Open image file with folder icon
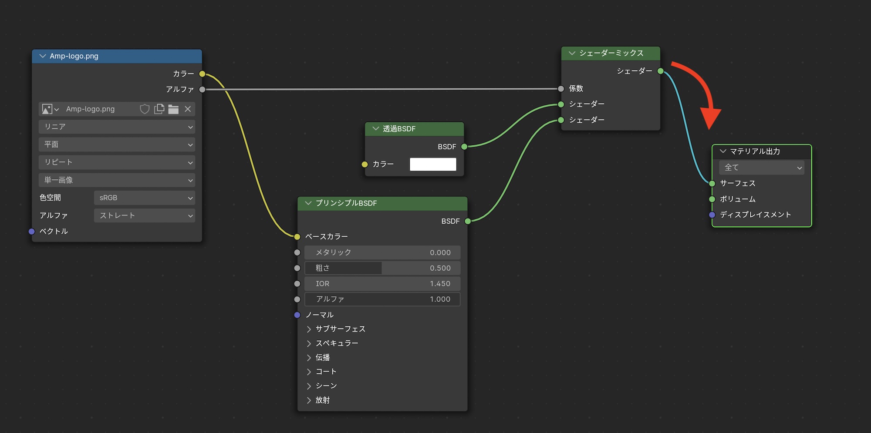Viewport: 871px width, 433px height. point(173,109)
